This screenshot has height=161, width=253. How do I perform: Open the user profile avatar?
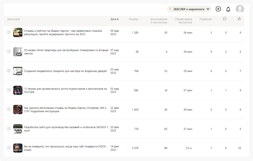240,9
